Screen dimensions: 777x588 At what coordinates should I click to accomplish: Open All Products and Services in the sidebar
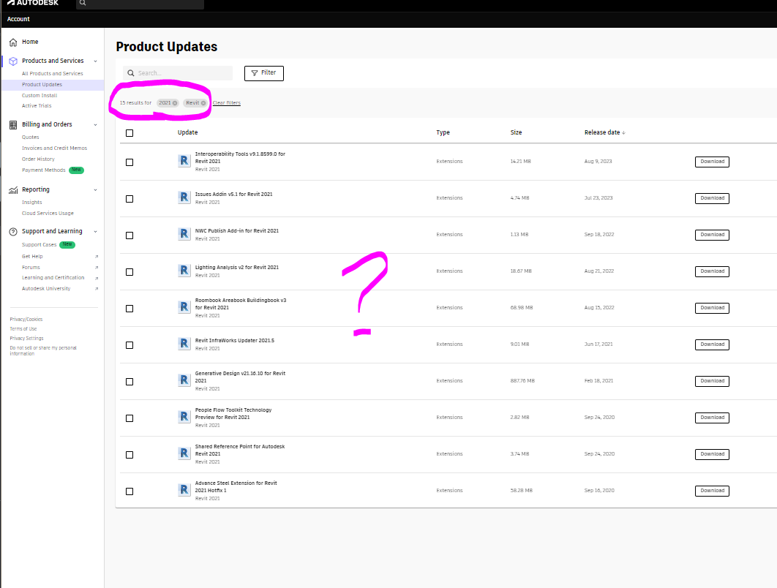click(x=52, y=73)
